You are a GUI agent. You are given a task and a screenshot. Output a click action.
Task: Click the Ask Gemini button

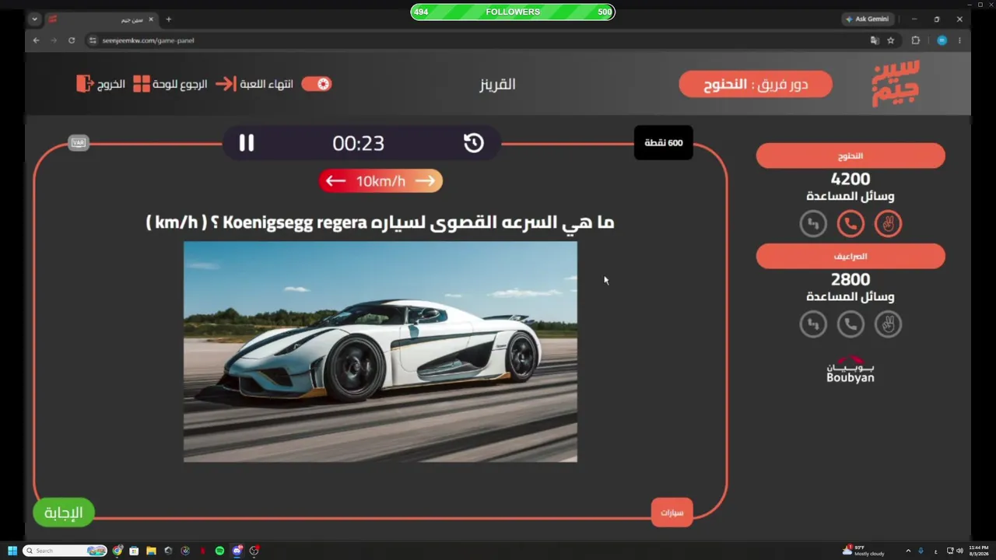(x=868, y=19)
